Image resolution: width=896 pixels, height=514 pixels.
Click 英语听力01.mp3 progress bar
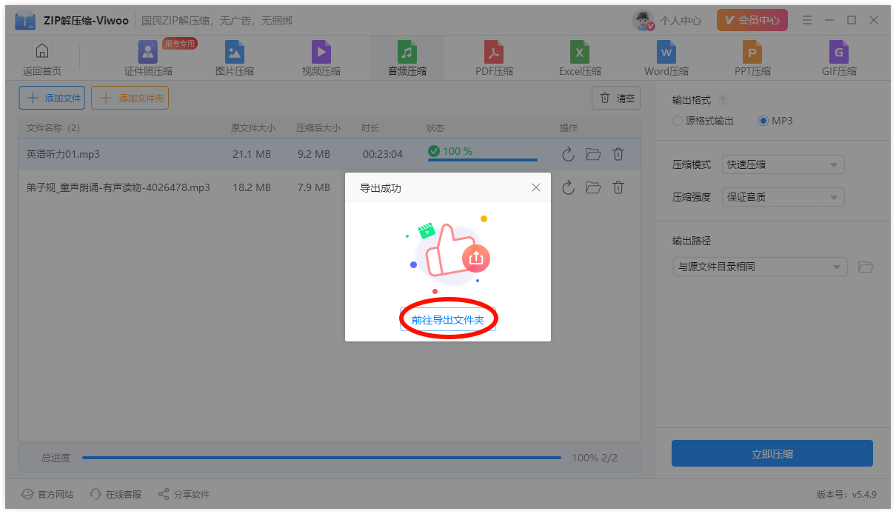click(483, 160)
